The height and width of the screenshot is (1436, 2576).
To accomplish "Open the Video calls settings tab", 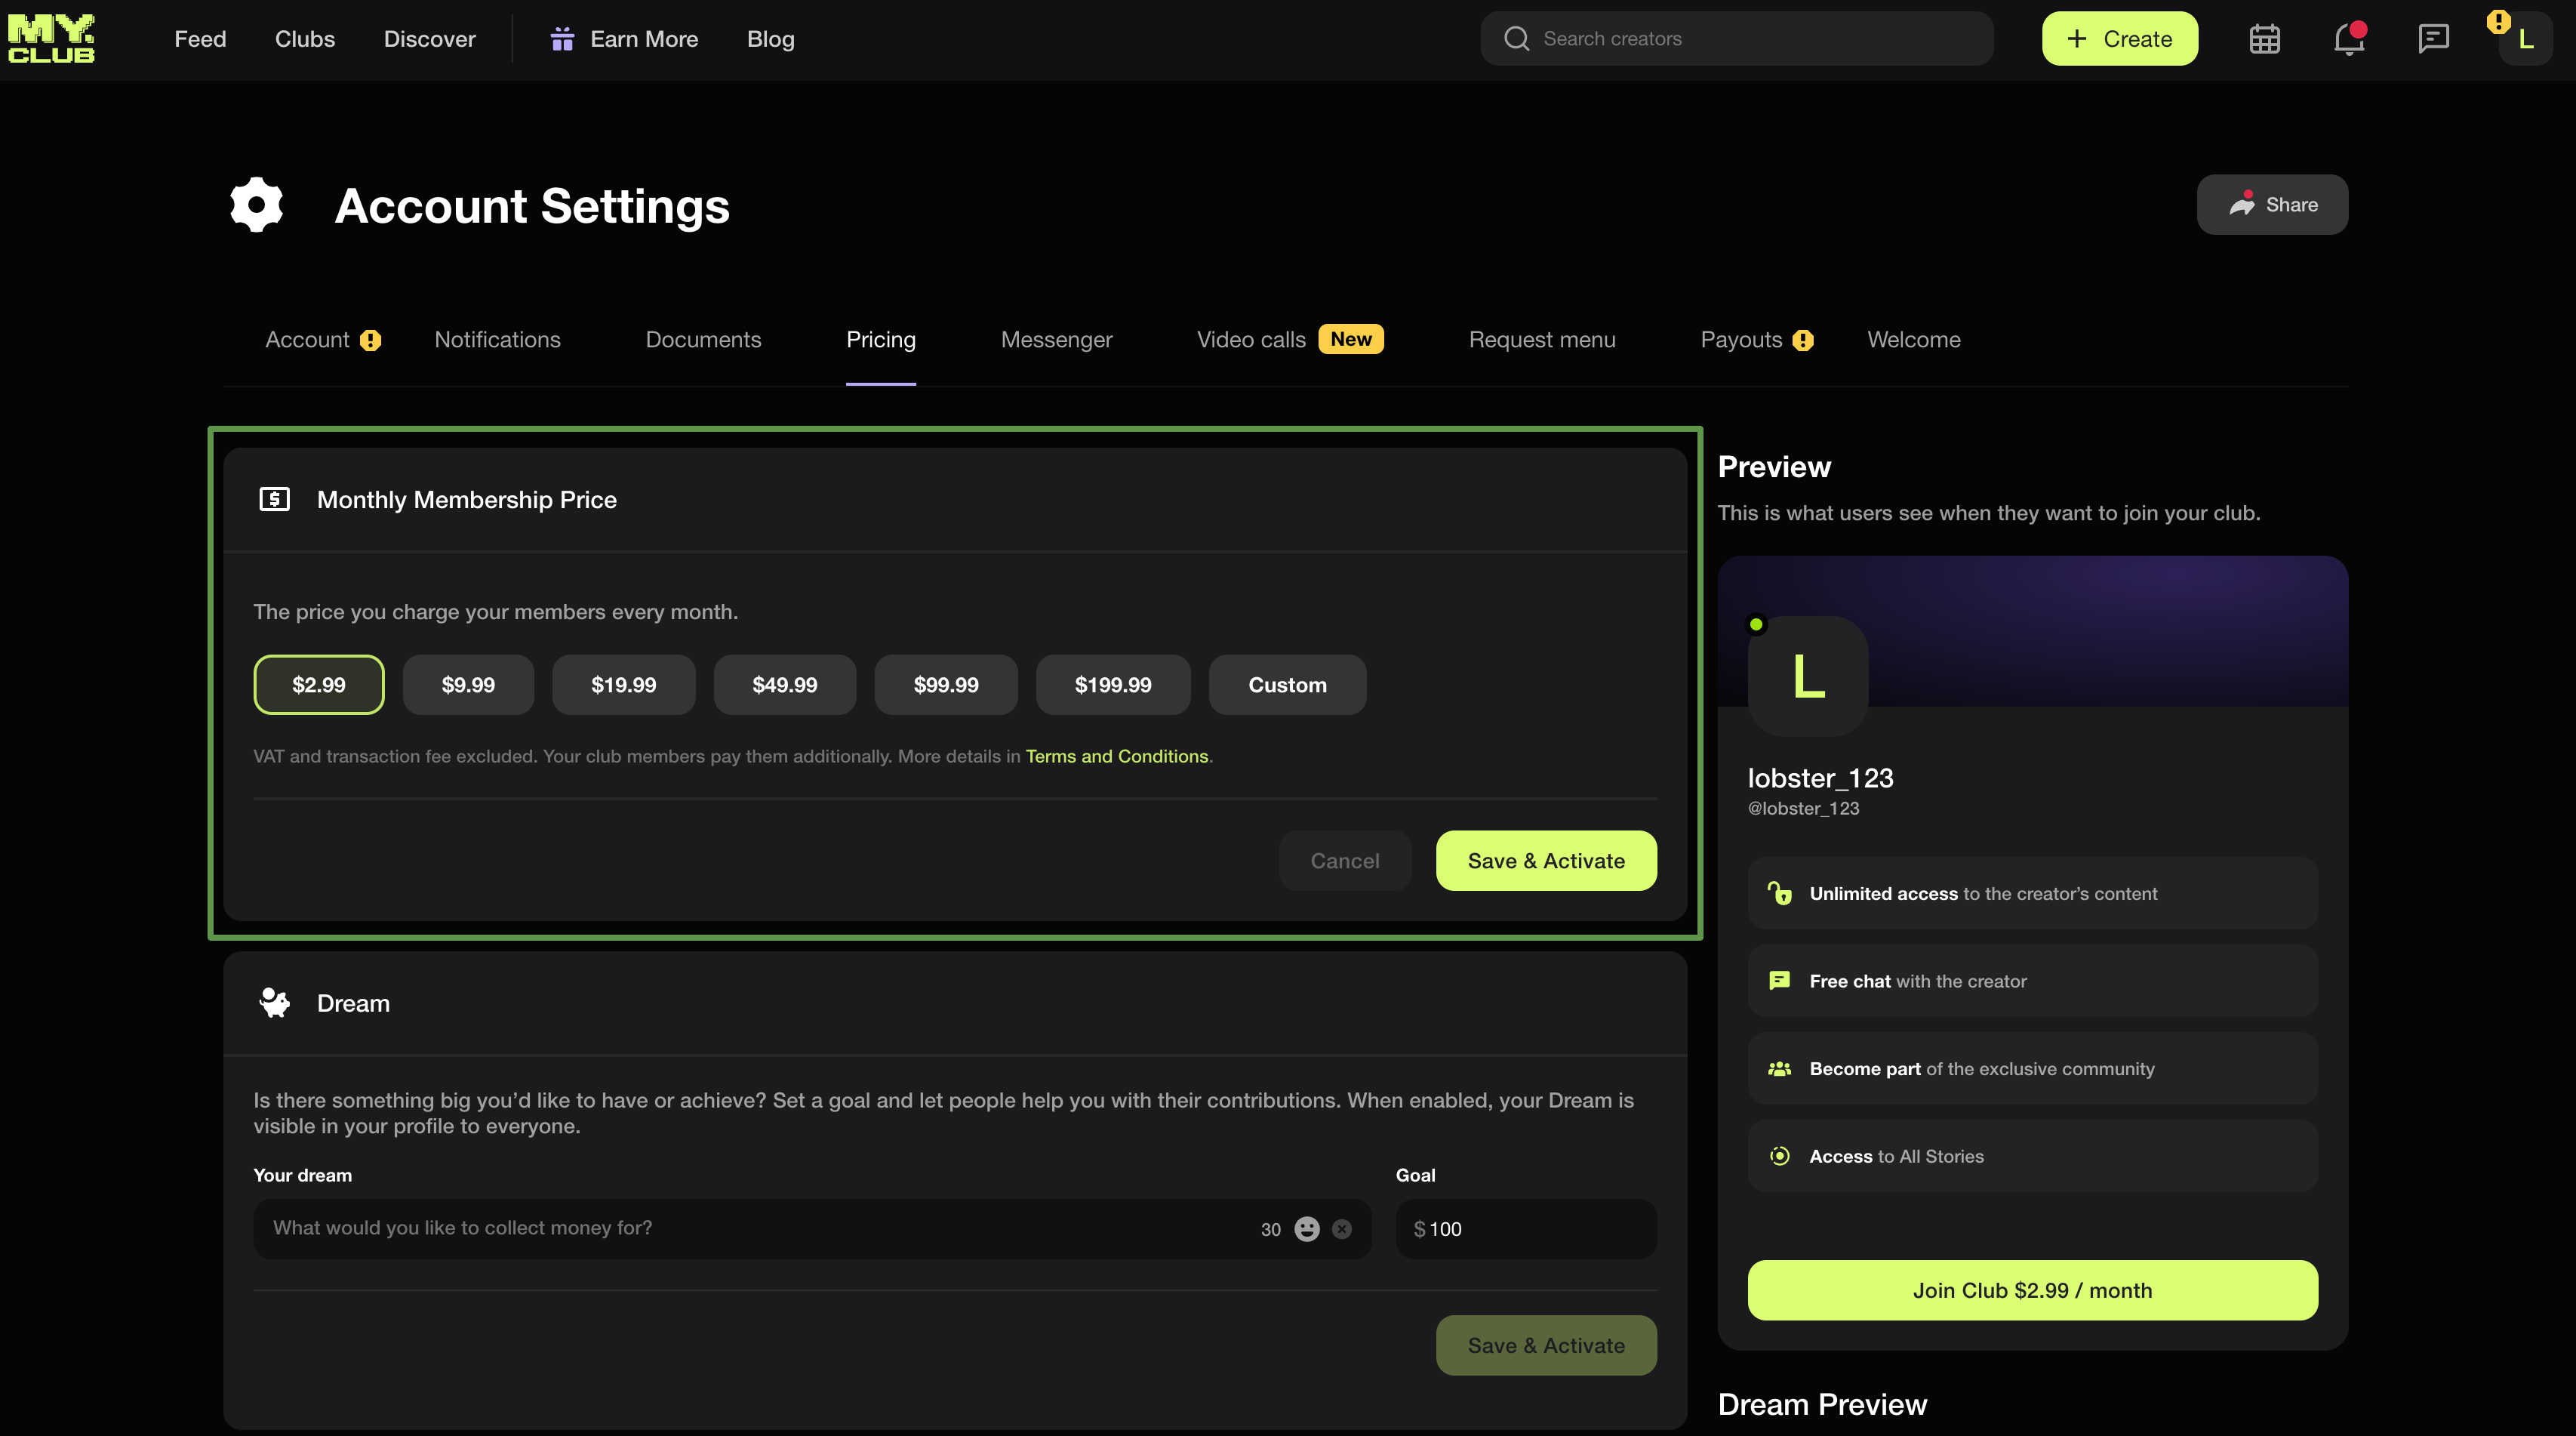I will point(1250,339).
